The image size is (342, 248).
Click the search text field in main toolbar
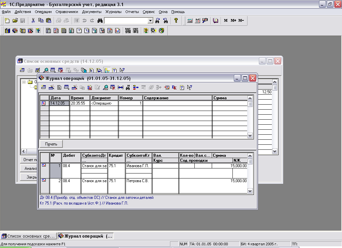[x=126, y=21]
